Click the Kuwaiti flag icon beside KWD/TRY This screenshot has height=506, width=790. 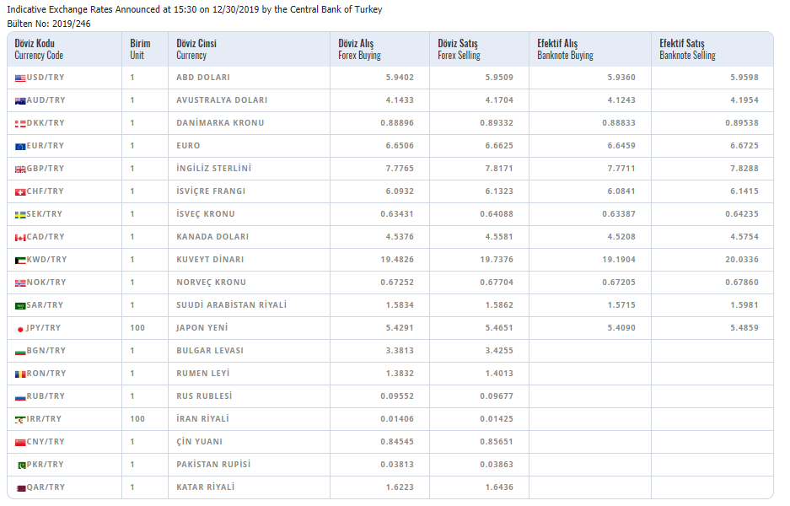[20, 260]
